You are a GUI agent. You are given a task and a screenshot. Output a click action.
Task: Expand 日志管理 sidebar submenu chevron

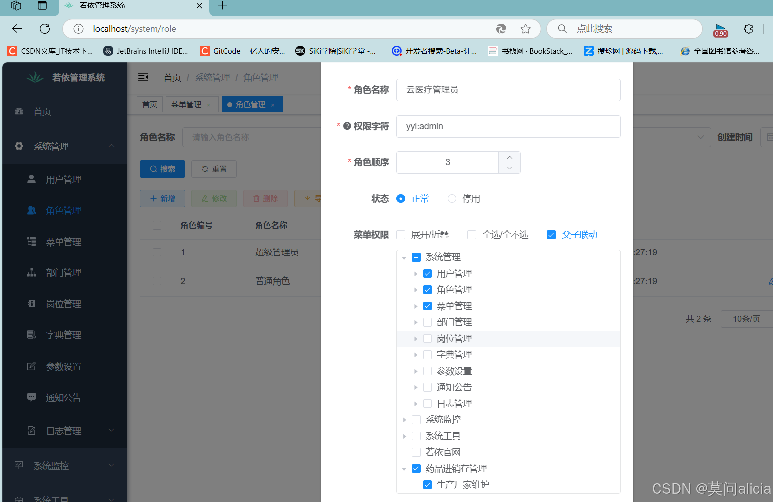(112, 430)
